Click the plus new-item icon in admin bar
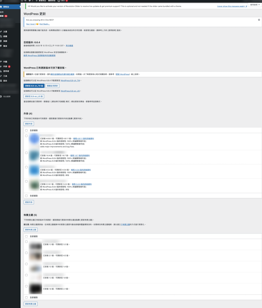Image resolution: width=262 pixels, height=308 pixels. (37, 1)
